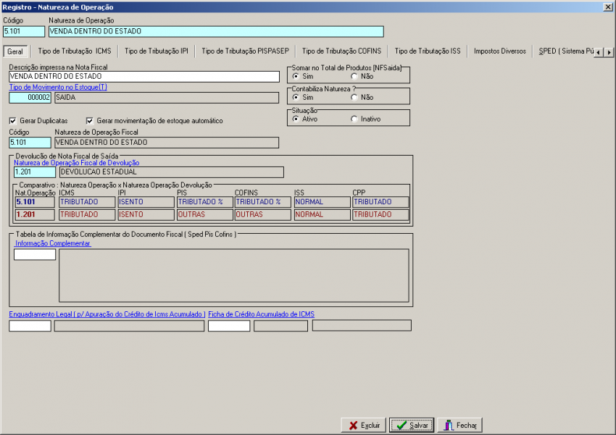The width and height of the screenshot is (616, 435).
Task: Click the ISS NORMAL cell in row 5.101
Action: [322, 202]
